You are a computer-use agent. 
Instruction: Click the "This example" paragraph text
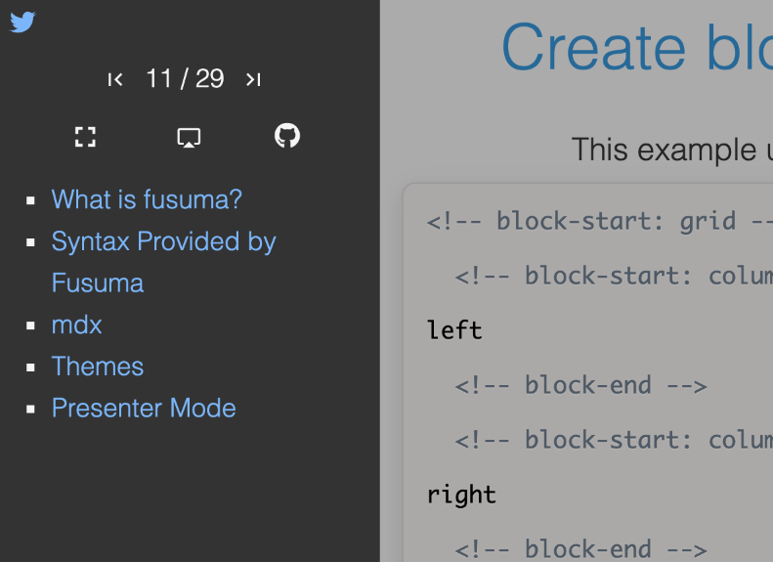670,150
